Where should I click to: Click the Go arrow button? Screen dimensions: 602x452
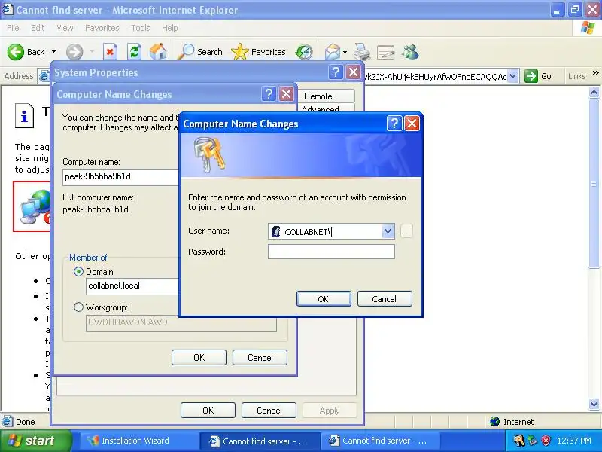(531, 76)
